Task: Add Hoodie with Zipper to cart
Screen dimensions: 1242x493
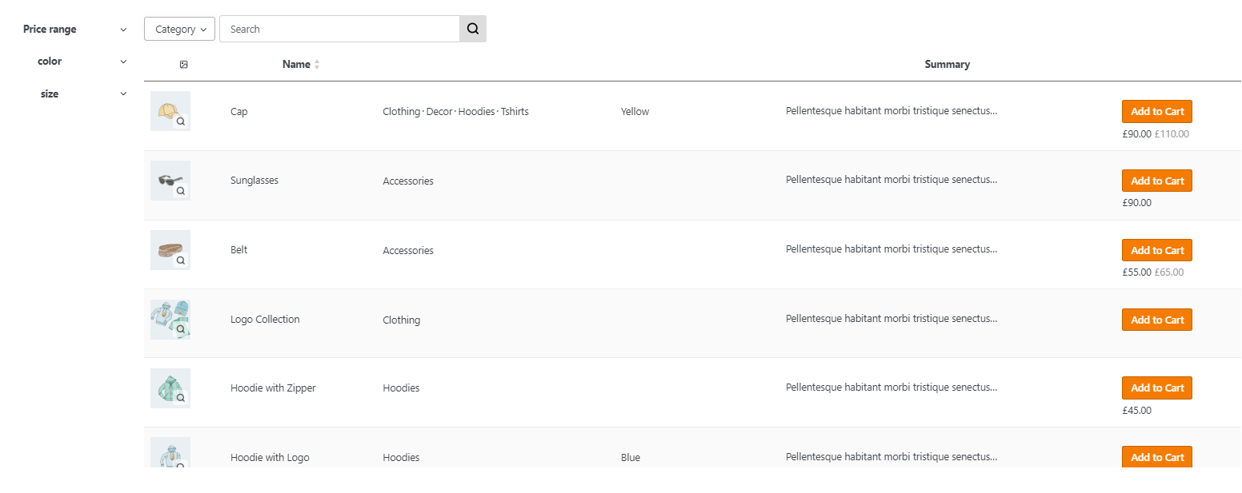Action: pyautogui.click(x=1156, y=388)
